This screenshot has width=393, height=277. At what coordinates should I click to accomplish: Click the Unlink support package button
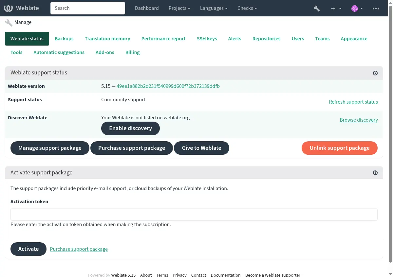(340, 148)
